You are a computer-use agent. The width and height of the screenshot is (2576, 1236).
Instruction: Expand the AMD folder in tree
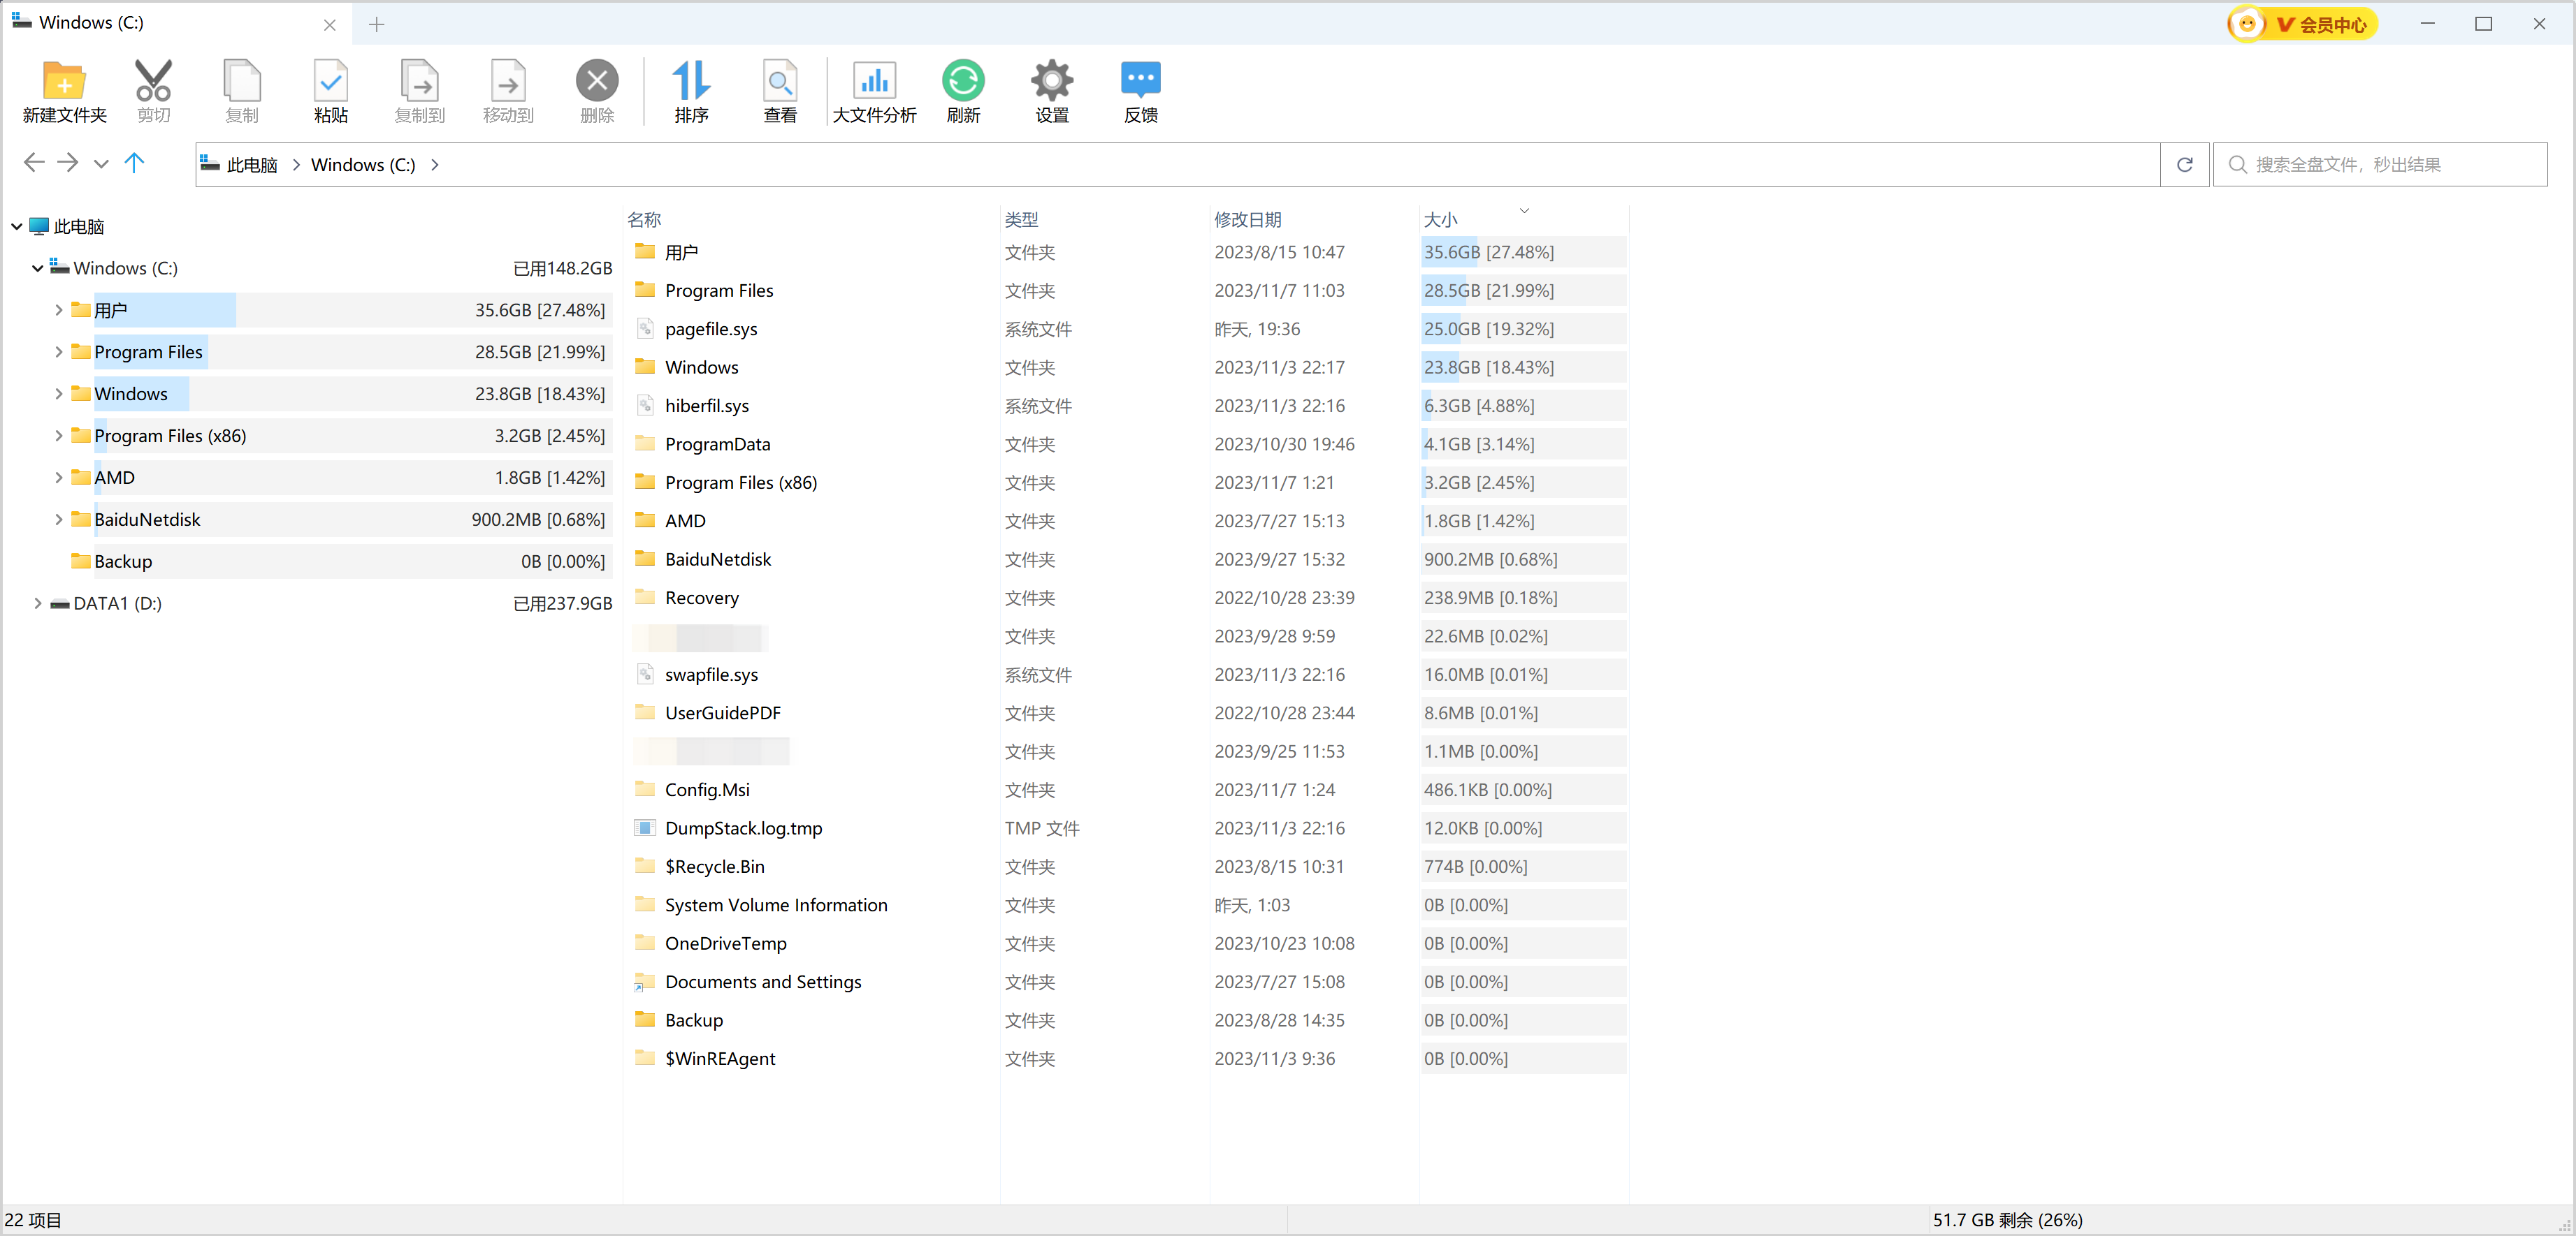coord(59,478)
